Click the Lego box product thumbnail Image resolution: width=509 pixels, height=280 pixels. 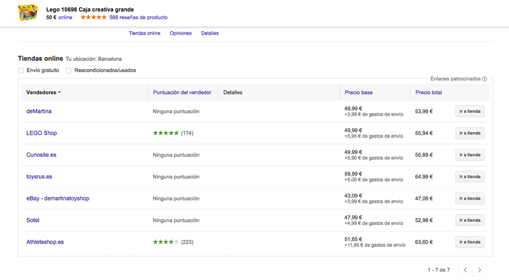point(28,13)
